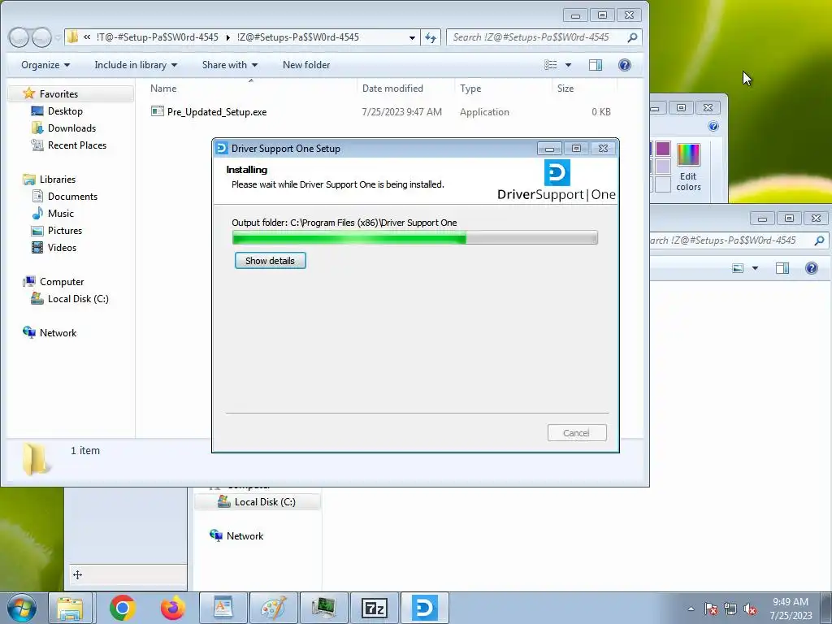Open Favorites in navigation pane
Viewport: 832px width, 624px height.
coord(58,94)
